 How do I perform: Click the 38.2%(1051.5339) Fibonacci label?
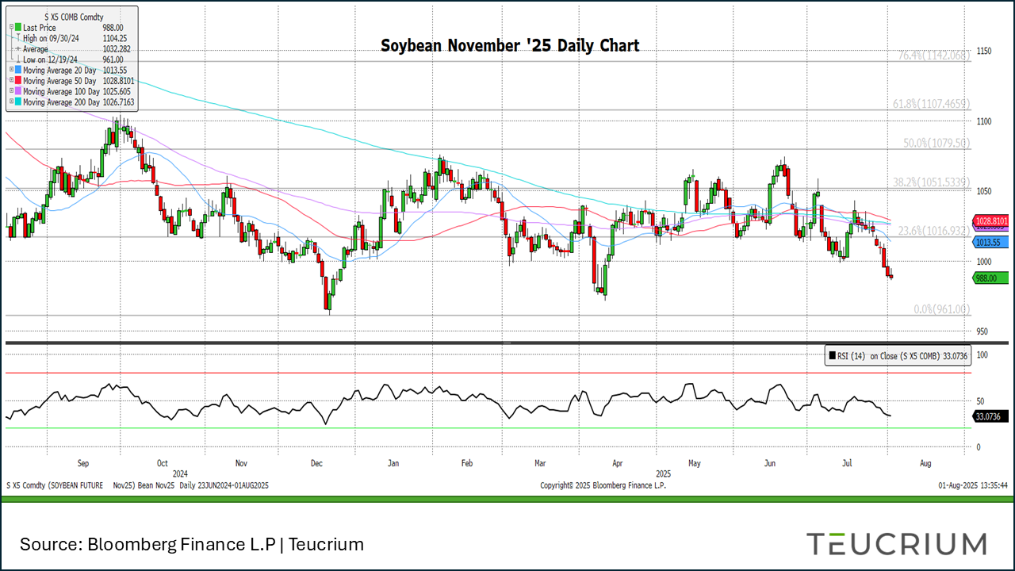point(932,182)
